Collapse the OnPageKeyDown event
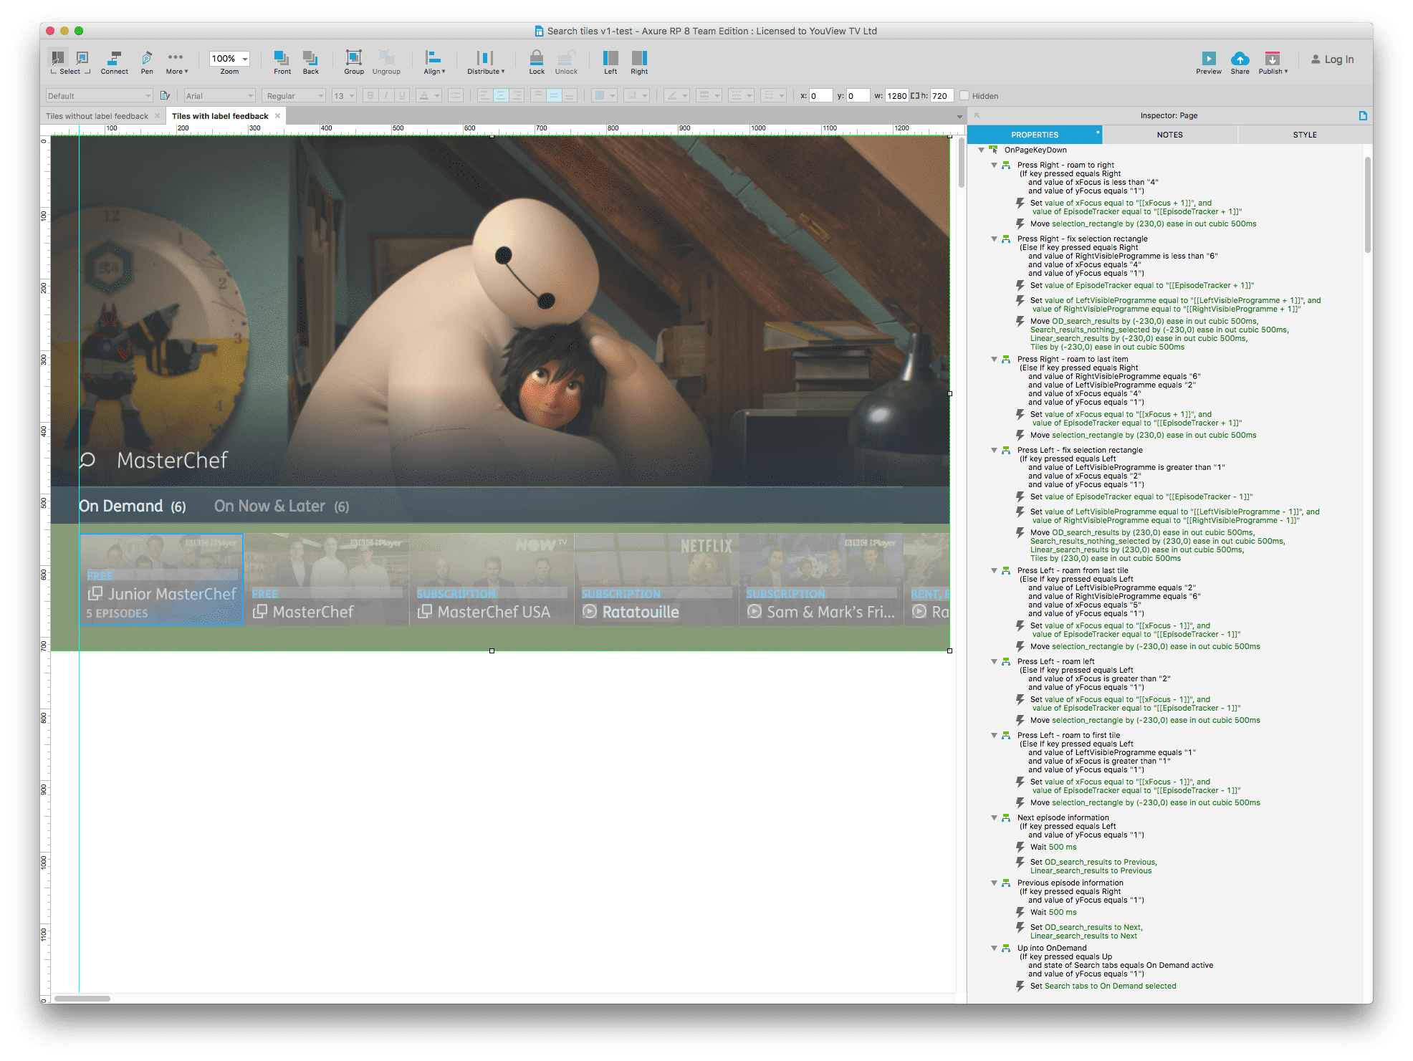 coord(981,150)
